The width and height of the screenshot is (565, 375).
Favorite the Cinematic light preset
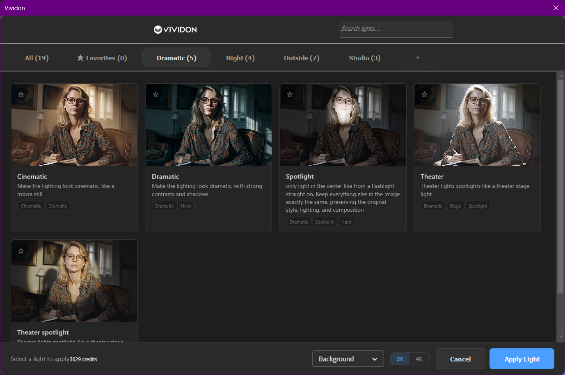pyautogui.click(x=21, y=94)
